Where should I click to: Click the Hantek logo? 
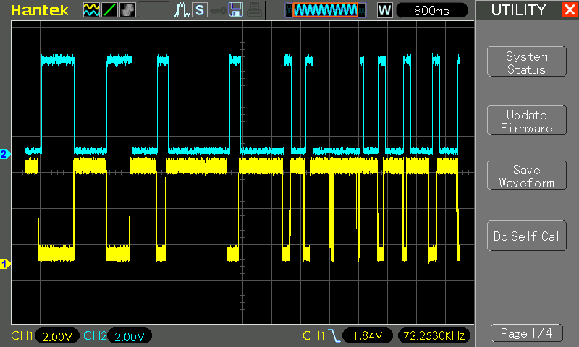pyautogui.click(x=40, y=10)
